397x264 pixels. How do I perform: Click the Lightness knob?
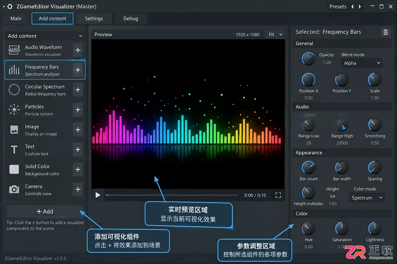[x=375, y=228]
